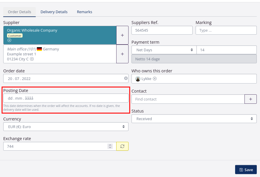Click plus button beside supplier name
The height and width of the screenshot is (177, 260).
pos(122,35)
